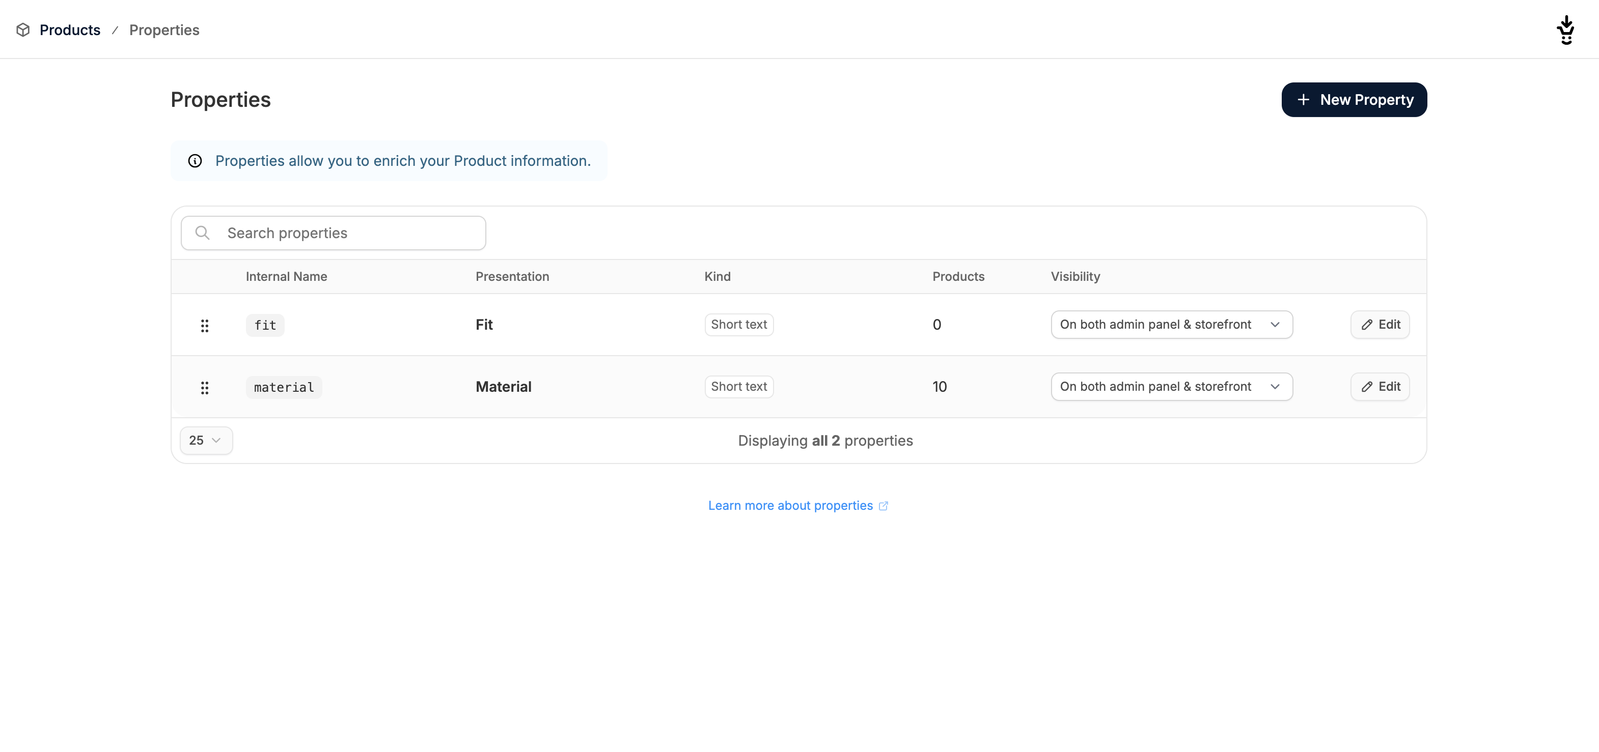The image size is (1599, 752).
Task: Click the search magnifier icon
Action: pos(202,233)
